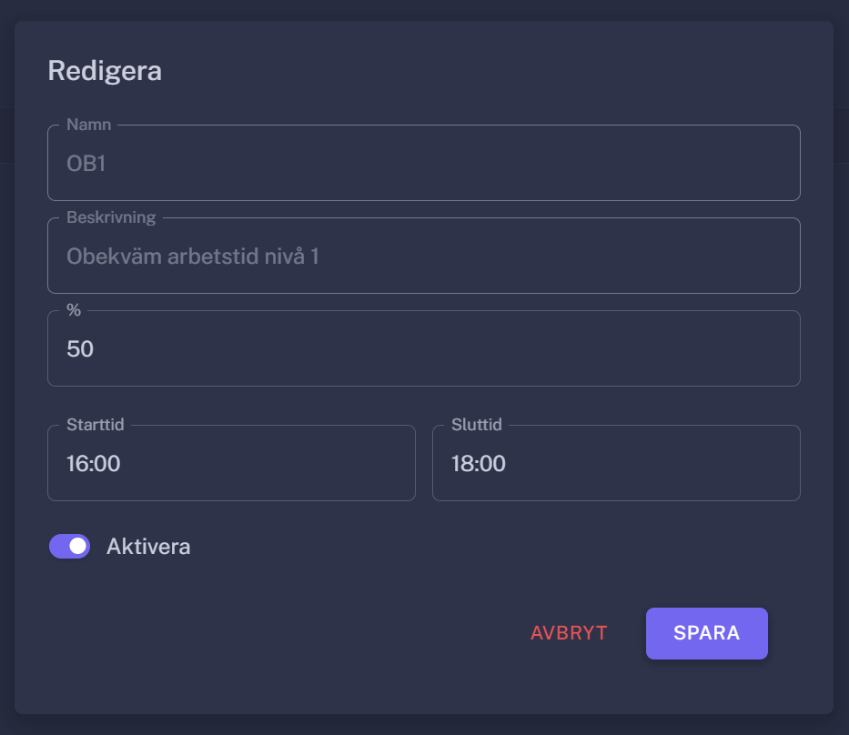Click the Redigera dialog heading
Viewport: 849px width, 735px height.
(x=105, y=71)
